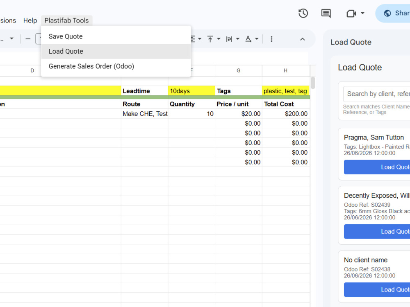Click the Route header cell
The height and width of the screenshot is (307, 410).
[145, 104]
